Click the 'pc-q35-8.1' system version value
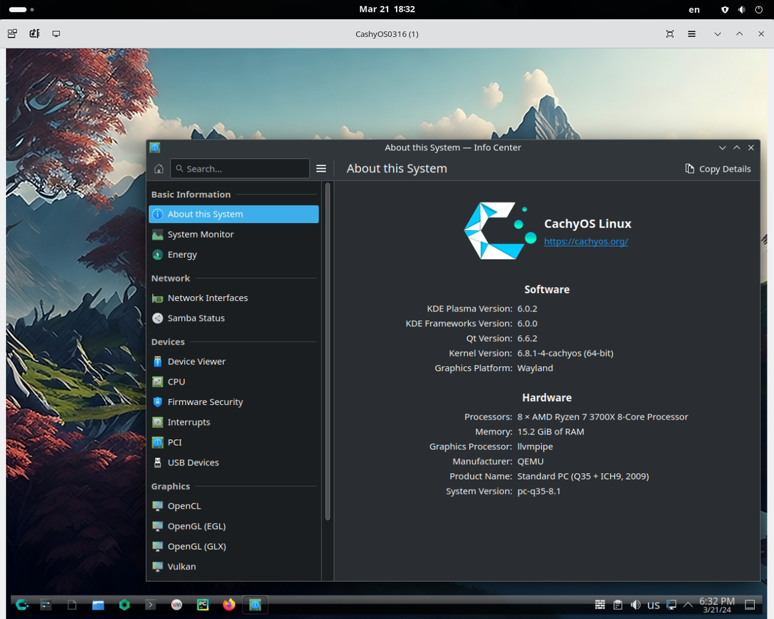The height and width of the screenshot is (619, 774). 539,491
